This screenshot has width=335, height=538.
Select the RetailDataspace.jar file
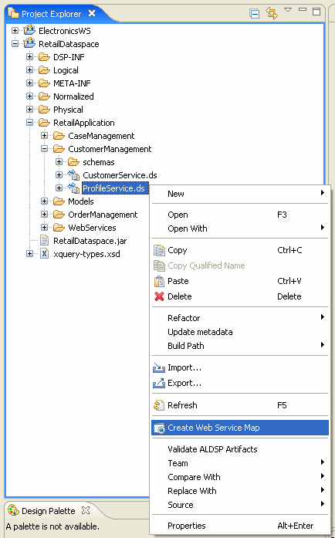[x=90, y=241]
